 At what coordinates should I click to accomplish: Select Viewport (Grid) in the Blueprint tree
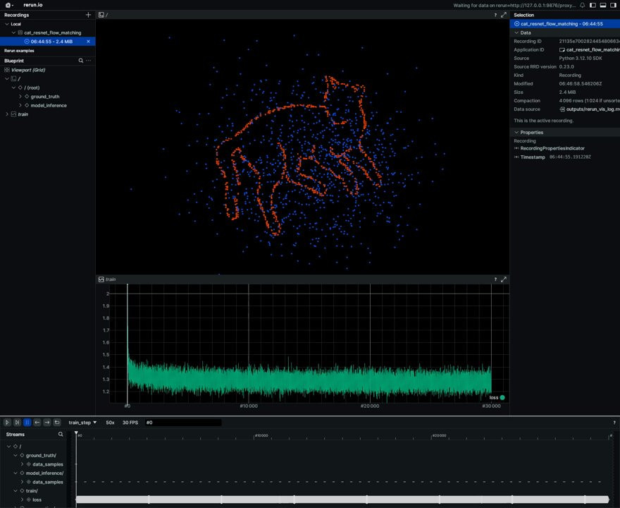tap(28, 70)
